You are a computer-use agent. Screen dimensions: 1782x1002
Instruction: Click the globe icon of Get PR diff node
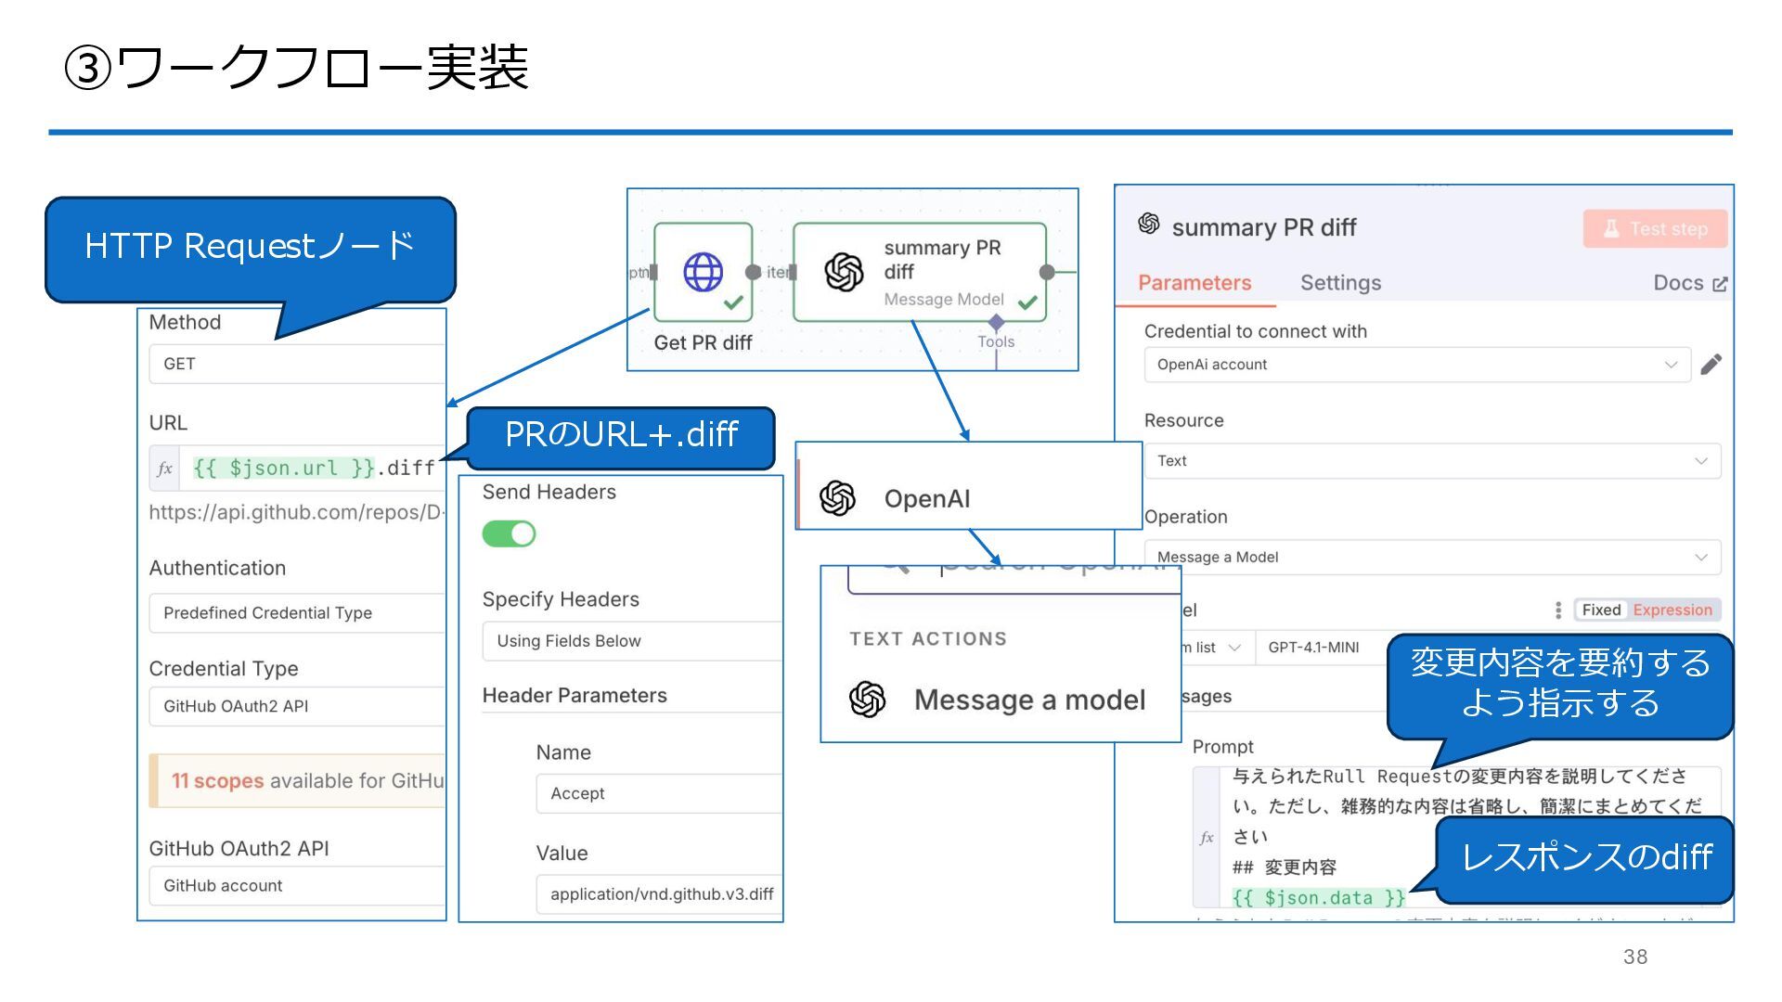[x=703, y=273]
